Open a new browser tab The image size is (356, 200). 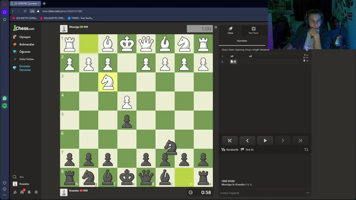coord(44,3)
